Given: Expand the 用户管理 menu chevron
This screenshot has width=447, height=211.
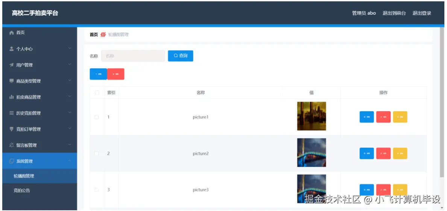Looking at the screenshot, I should point(70,65).
